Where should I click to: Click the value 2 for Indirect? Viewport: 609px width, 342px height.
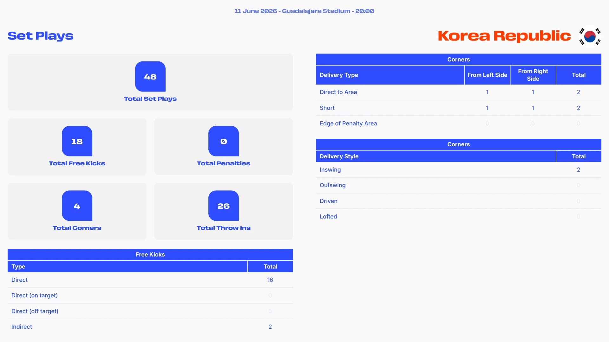(x=270, y=327)
